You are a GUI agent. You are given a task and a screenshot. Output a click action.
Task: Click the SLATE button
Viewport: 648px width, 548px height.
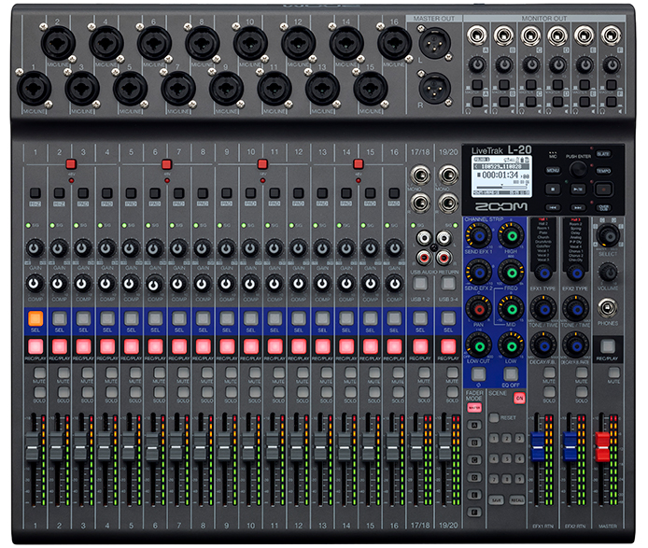click(603, 154)
